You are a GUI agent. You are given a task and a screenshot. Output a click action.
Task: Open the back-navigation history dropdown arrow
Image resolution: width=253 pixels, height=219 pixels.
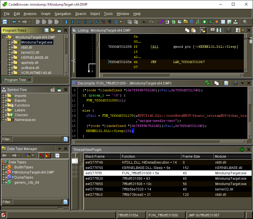point(19,22)
